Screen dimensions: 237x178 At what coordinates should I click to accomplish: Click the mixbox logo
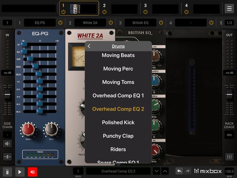click(x=208, y=171)
